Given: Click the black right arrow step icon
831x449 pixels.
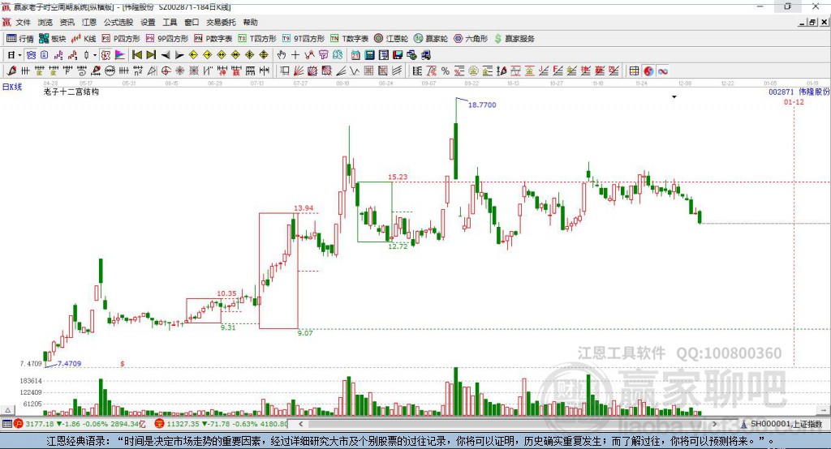Looking at the screenshot, I should pyautogui.click(x=179, y=55).
